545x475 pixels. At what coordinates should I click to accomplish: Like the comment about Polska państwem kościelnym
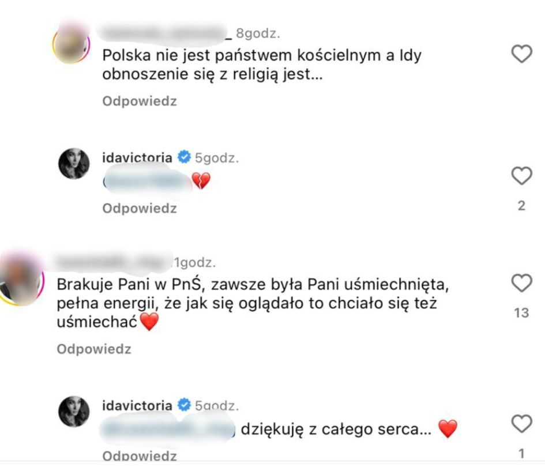(522, 54)
